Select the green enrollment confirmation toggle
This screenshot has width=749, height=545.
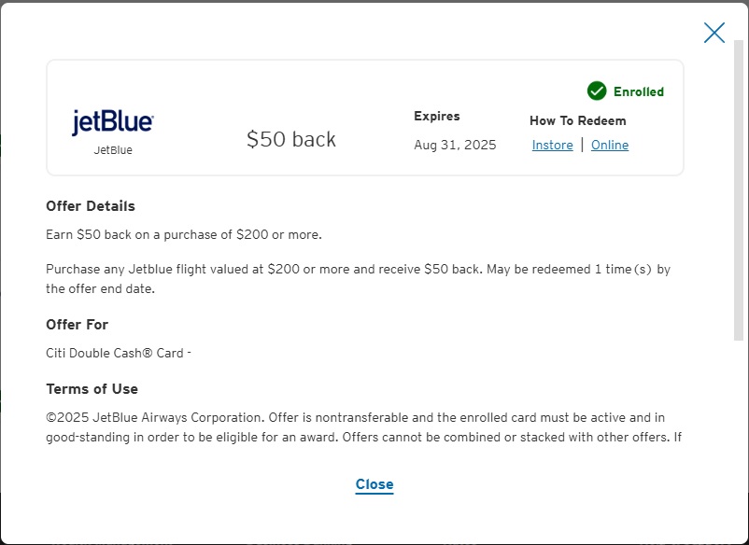(x=597, y=91)
